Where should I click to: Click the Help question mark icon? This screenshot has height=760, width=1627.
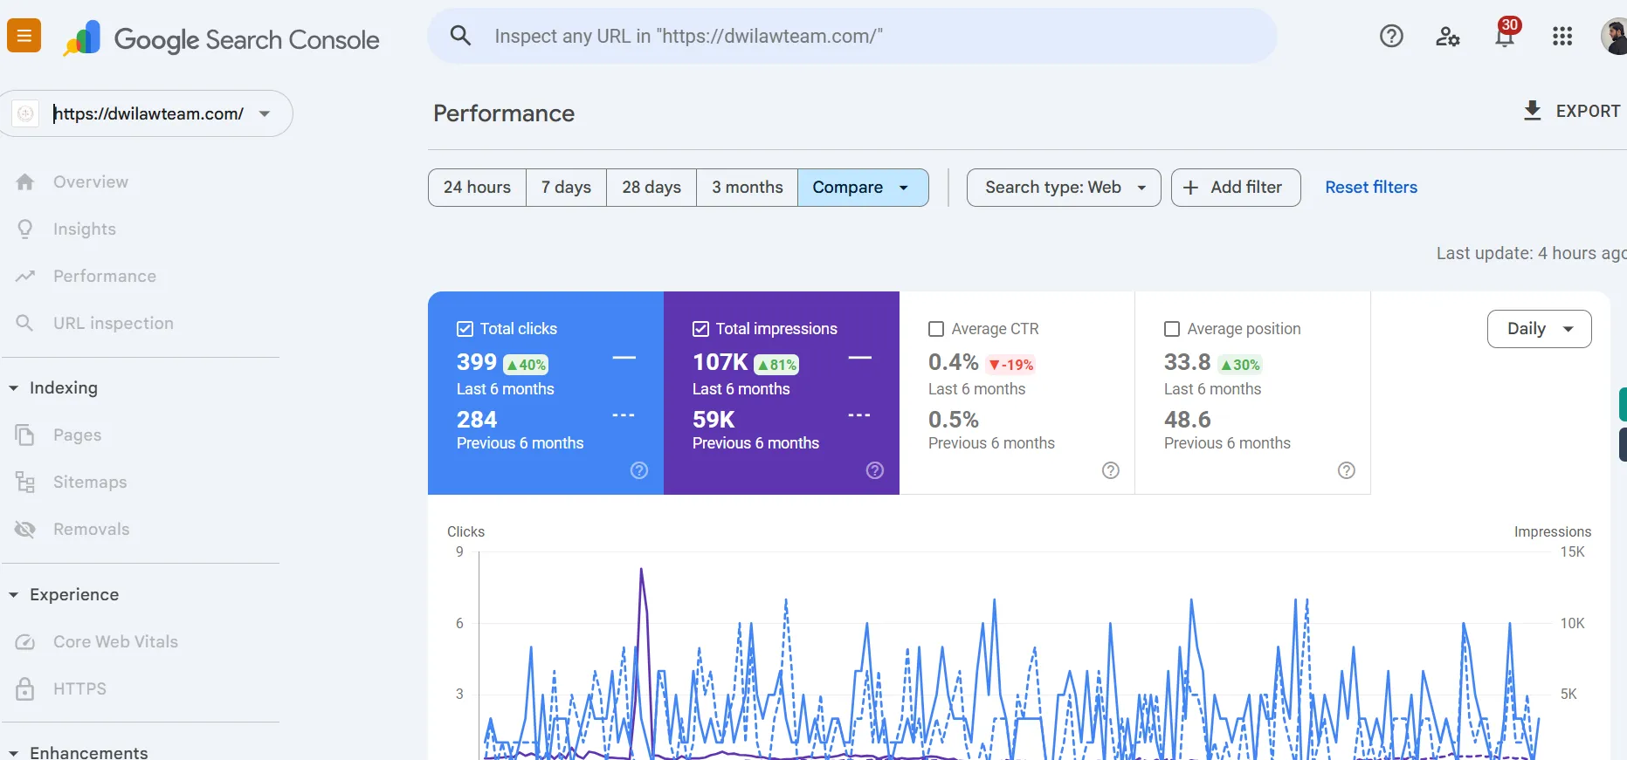[1391, 36]
